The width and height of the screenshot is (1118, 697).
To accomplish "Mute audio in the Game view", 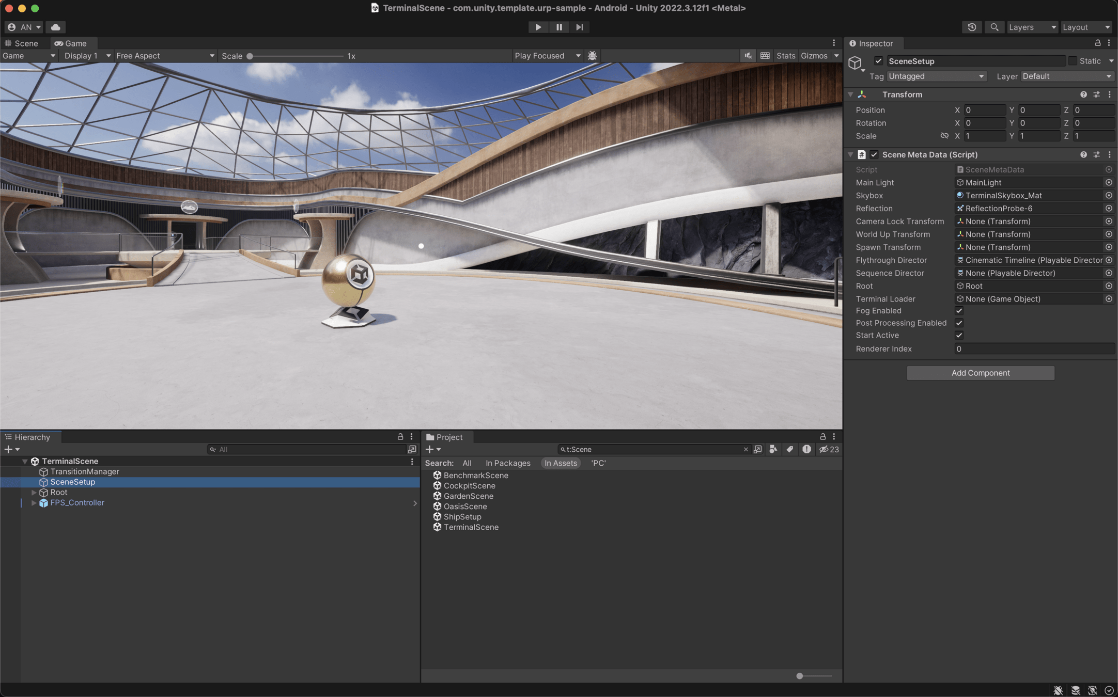I will 748,56.
